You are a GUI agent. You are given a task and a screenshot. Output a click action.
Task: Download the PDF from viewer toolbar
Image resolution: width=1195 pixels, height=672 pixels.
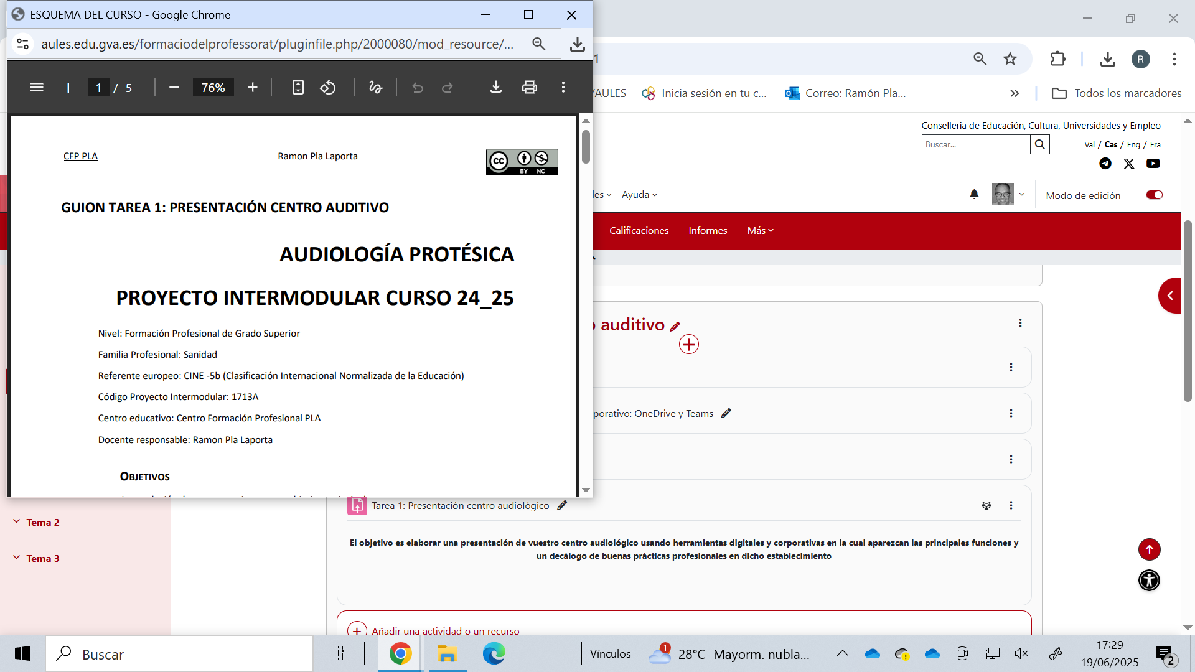(x=496, y=88)
